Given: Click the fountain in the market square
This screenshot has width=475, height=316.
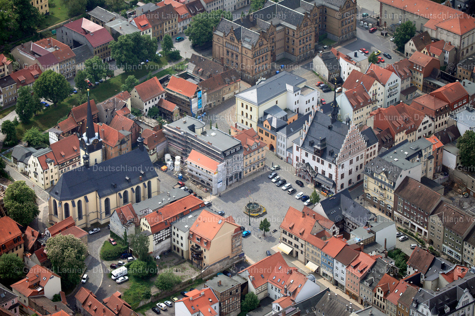Looking at the screenshot, I should (x=254, y=209).
